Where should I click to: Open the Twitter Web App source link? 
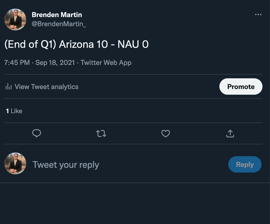106,63
